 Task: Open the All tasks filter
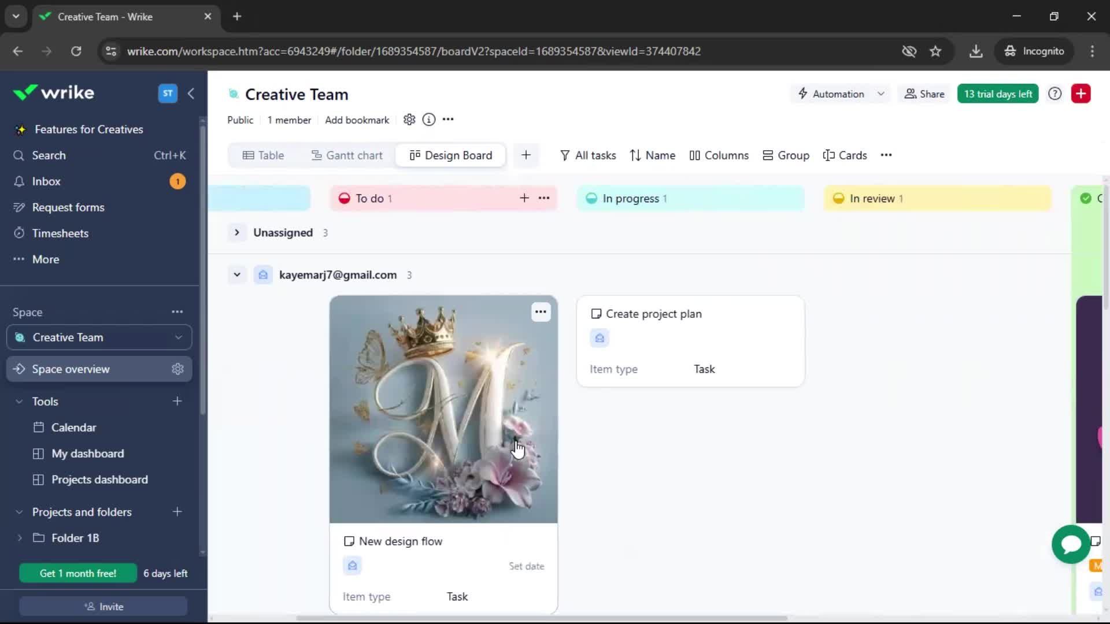tap(588, 155)
